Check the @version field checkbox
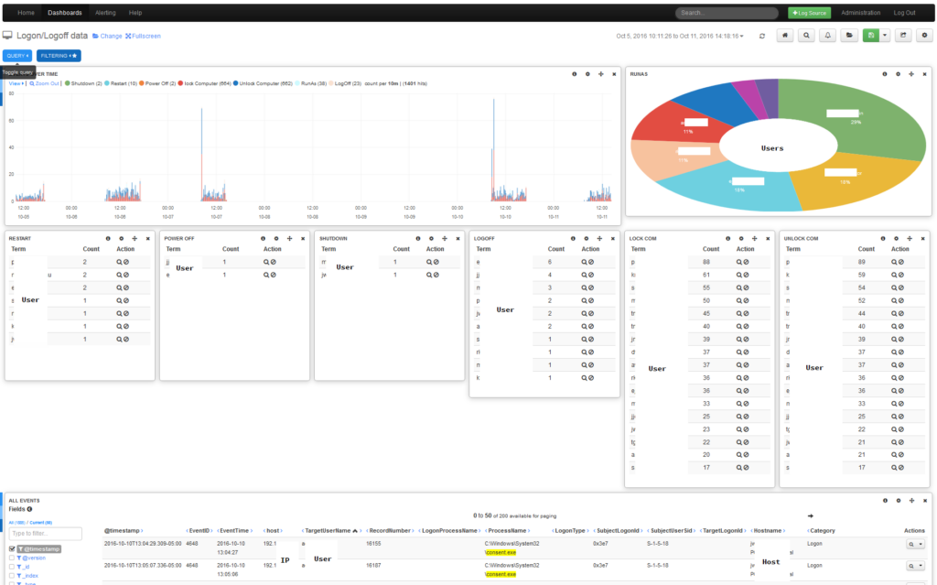937x585 pixels. click(12, 558)
